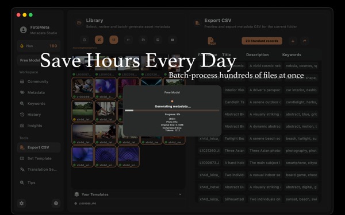Click the Plus credits badge showing 160

[39, 46]
